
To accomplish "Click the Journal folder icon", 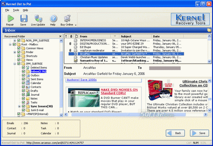I will 28,94.
